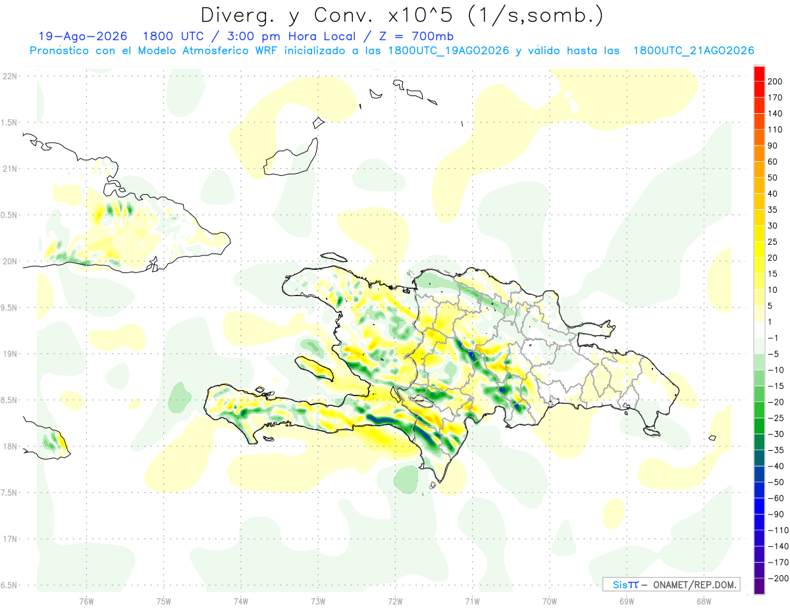This screenshot has height=610, width=790.
Task: Click the longitude label '72W'
Action: 395,601
